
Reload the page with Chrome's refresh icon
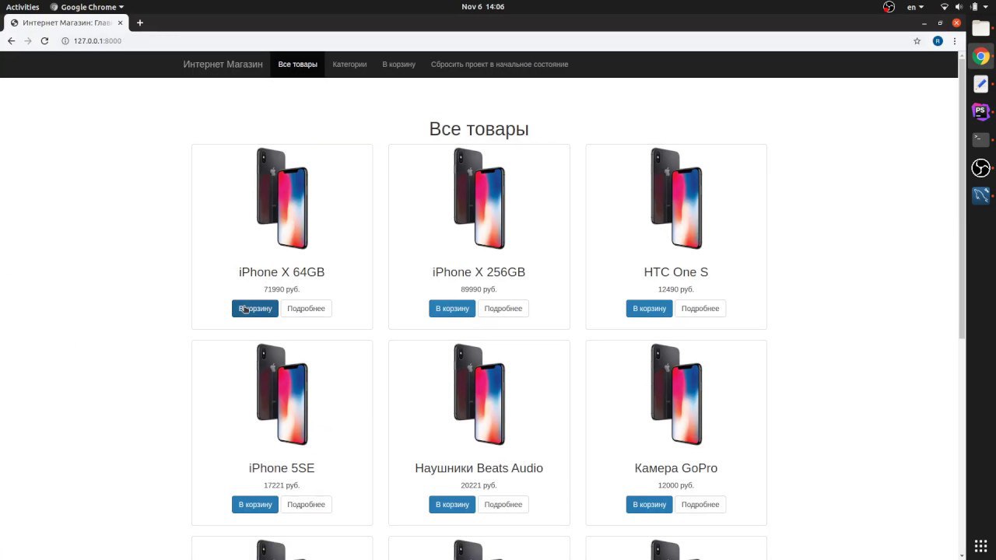click(44, 41)
